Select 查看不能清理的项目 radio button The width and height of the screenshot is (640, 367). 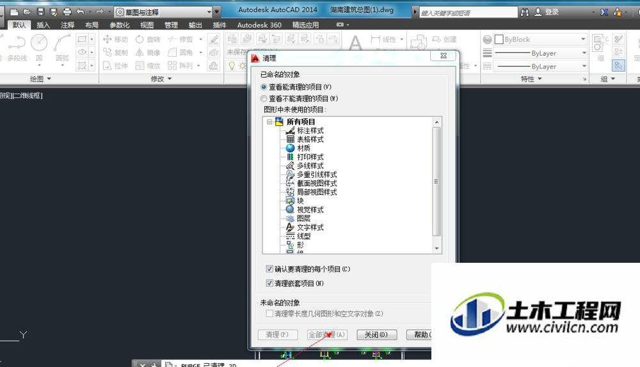[x=264, y=98]
